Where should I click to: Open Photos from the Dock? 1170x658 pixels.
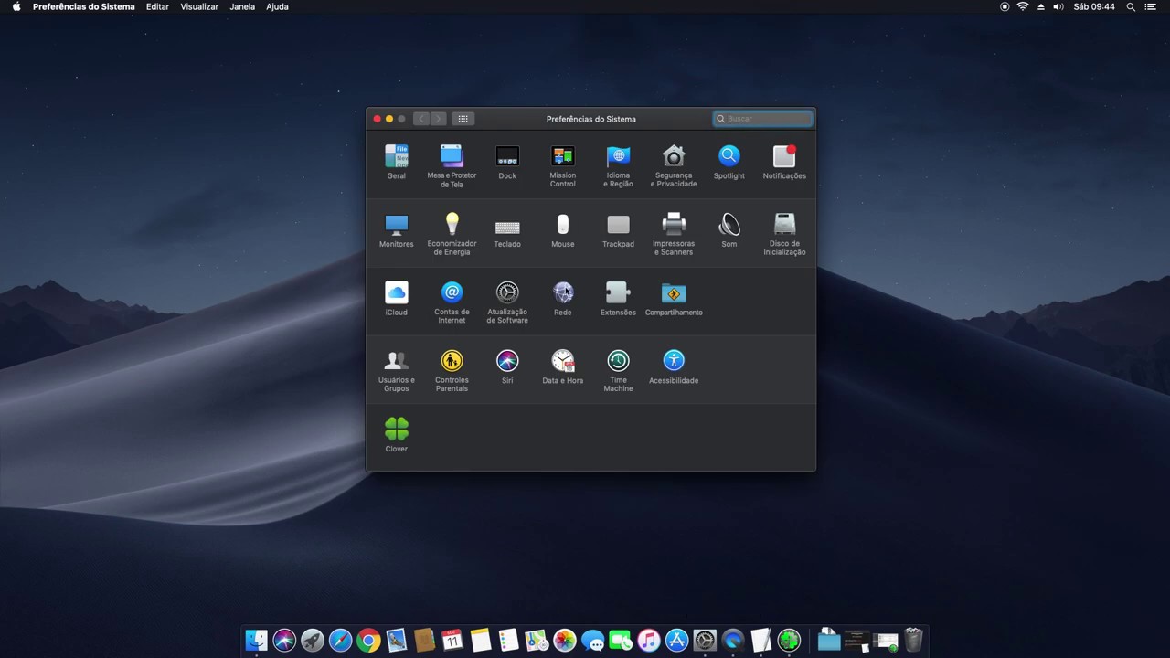[x=565, y=641]
